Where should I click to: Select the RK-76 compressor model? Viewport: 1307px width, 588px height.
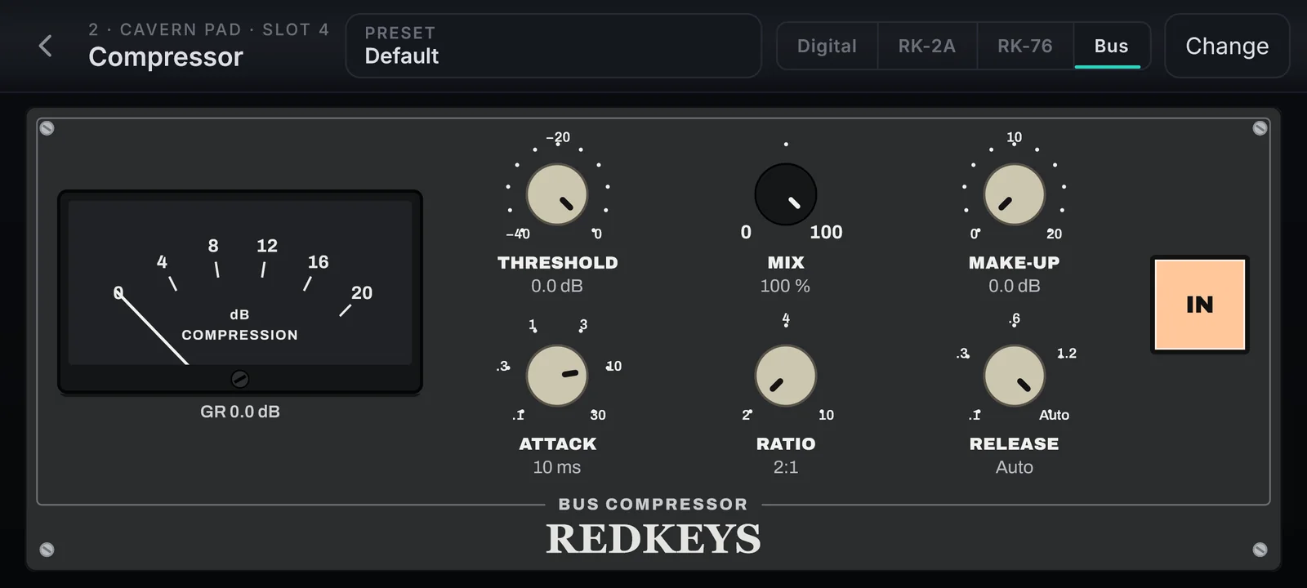click(x=1025, y=46)
